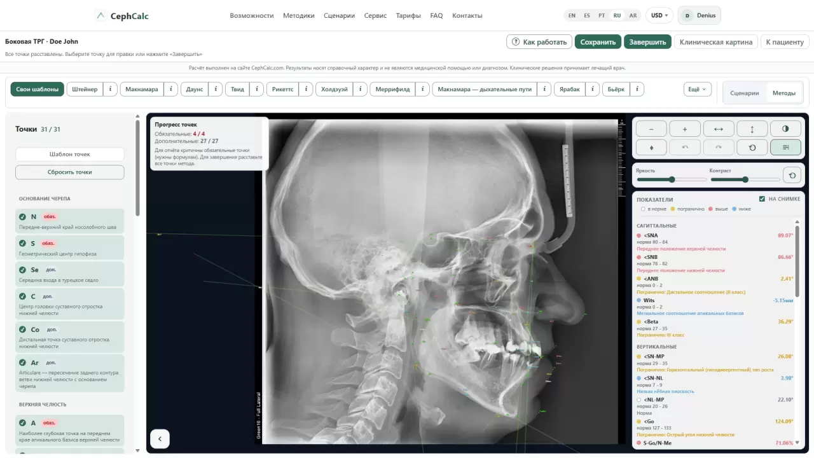Zoom out the X-ray with minus button
The height and width of the screenshot is (458, 814).
tap(651, 128)
